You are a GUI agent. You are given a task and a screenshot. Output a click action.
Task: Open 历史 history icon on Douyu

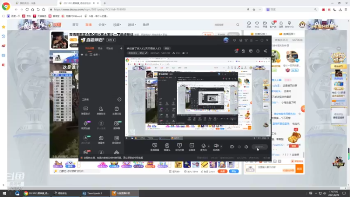[x=249, y=25]
